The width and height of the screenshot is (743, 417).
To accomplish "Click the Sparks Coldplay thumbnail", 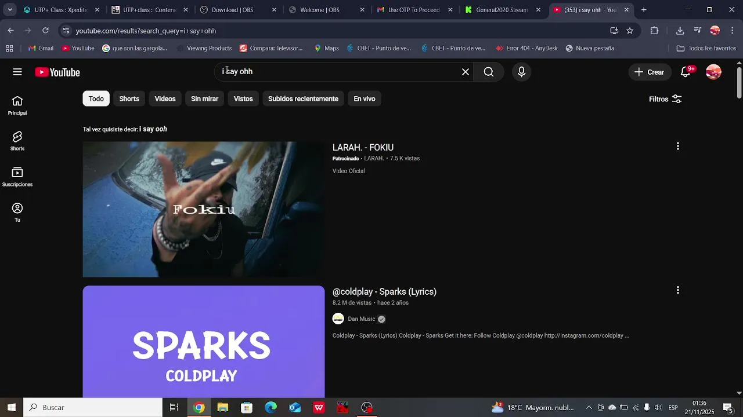I will [x=204, y=342].
